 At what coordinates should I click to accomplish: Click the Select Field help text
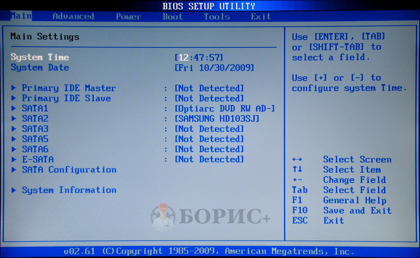click(x=354, y=190)
